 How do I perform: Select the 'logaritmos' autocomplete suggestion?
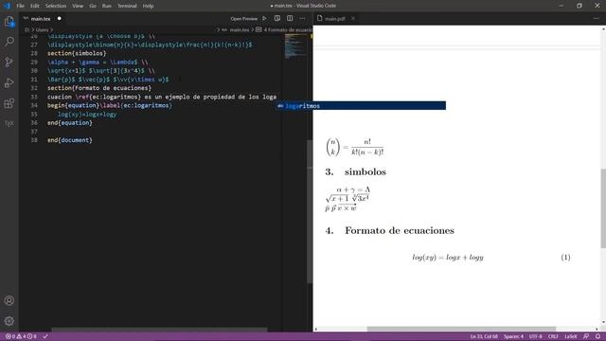pos(361,106)
